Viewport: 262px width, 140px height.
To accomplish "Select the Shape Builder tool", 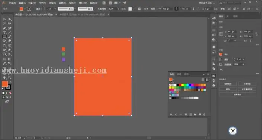I will [x=4, y=54].
